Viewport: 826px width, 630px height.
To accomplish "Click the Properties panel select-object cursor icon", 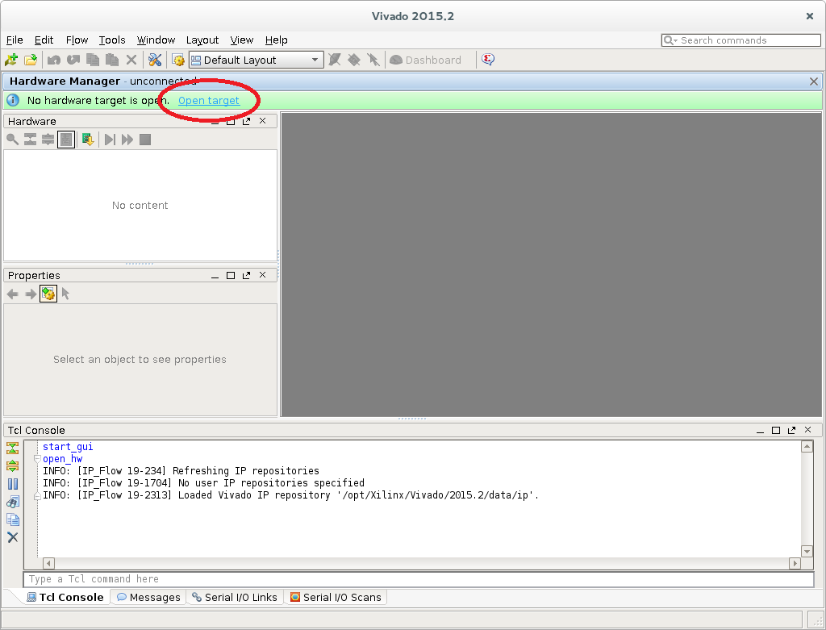I will [x=65, y=294].
